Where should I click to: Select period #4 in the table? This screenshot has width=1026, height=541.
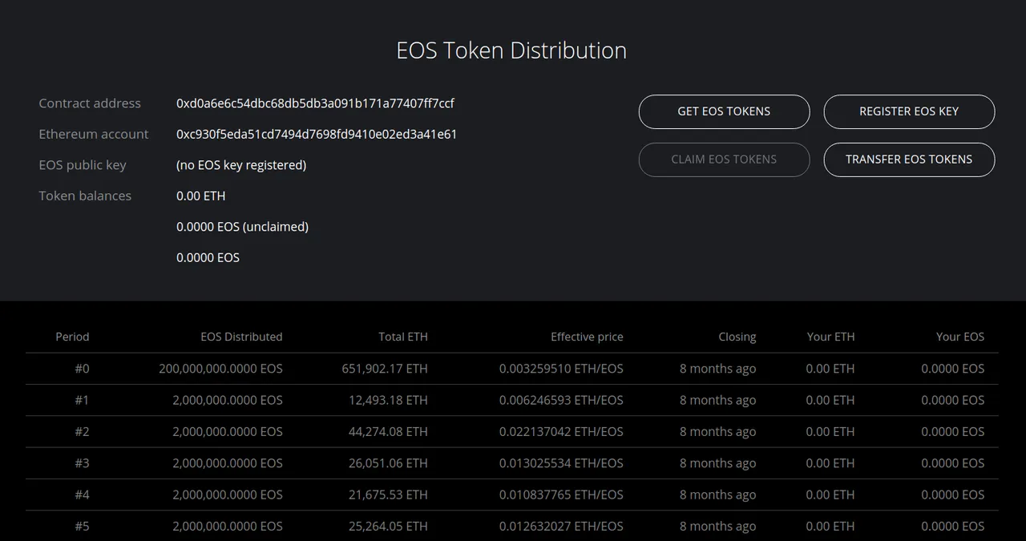[82, 495]
